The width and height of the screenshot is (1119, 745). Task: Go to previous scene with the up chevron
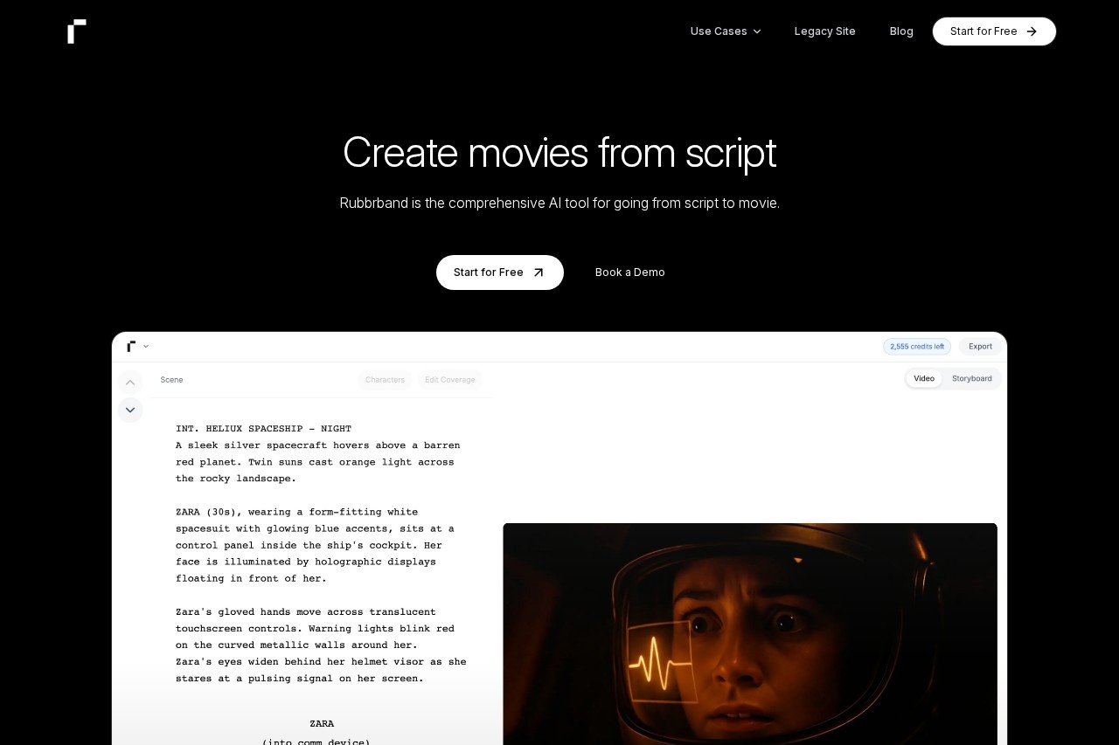tap(130, 383)
